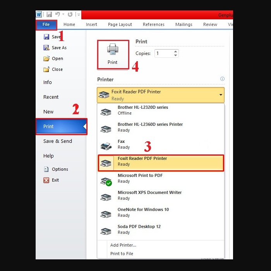Image resolution: width=271 pixels, height=271 pixels.
Task: Click the Redo icon in quick access toolbar
Action: tap(70, 14)
